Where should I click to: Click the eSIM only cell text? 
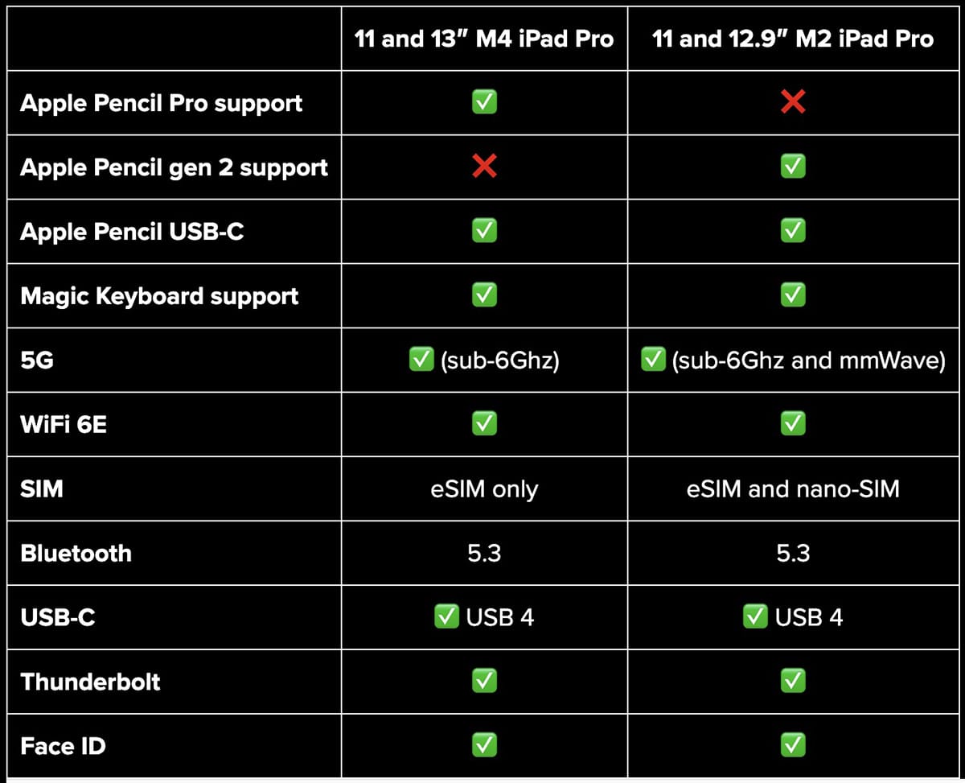[484, 488]
